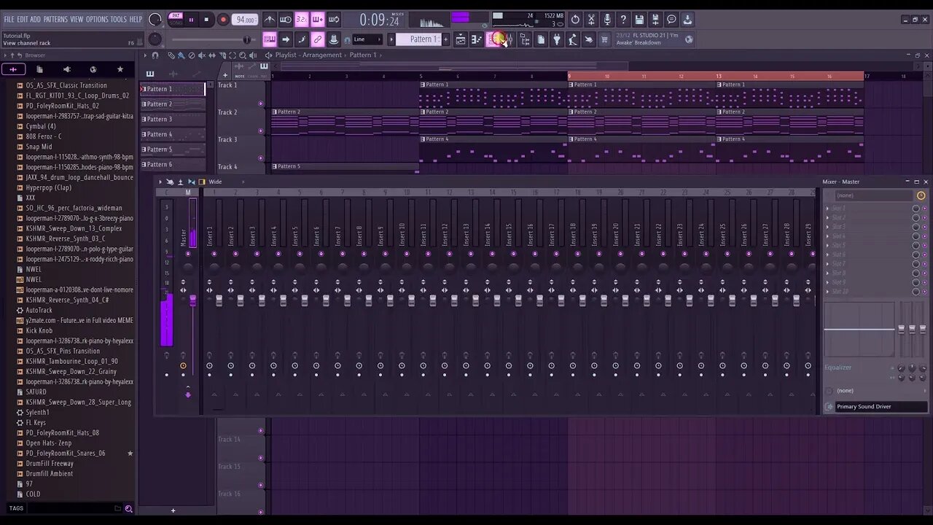Image resolution: width=933 pixels, height=525 pixels.
Task: Pause playback in transport panel
Action: tap(191, 20)
